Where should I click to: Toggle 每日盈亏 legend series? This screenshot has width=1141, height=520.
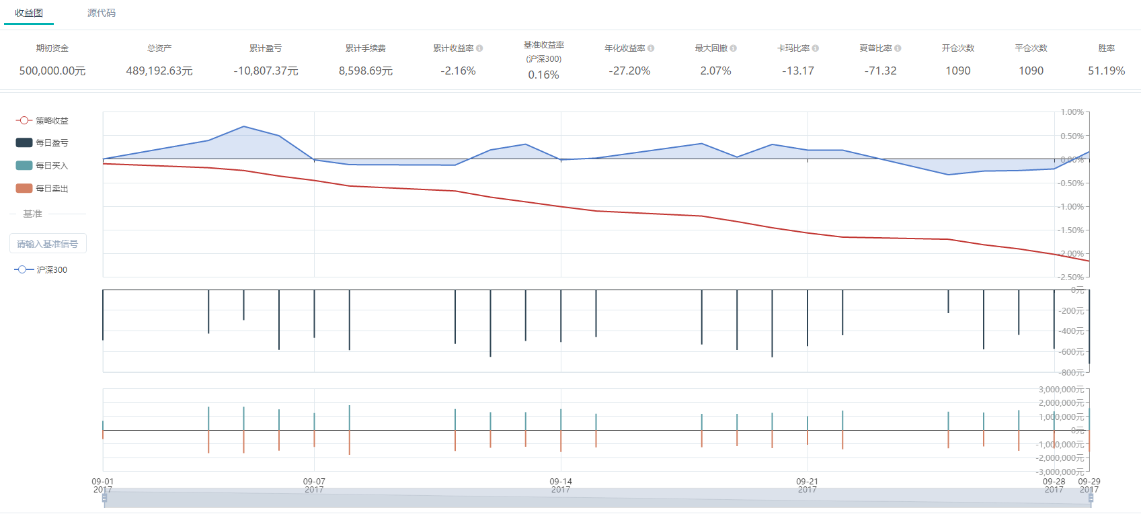click(42, 143)
